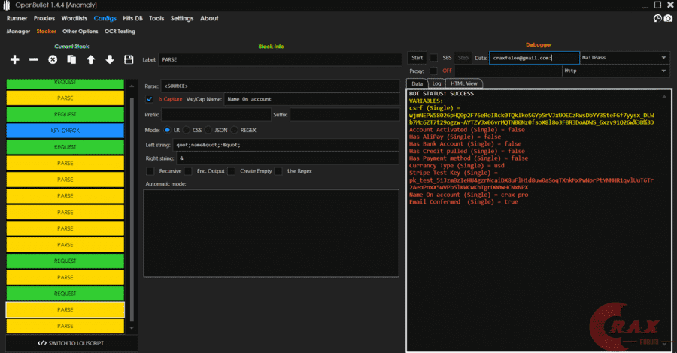Click the minus icon to remove the block
Screen dimensions: 677x353
pyautogui.click(x=34, y=59)
